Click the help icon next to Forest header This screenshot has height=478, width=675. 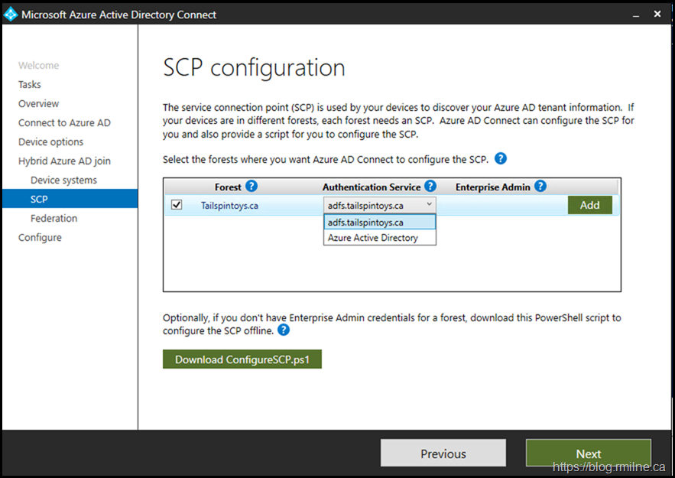click(252, 187)
